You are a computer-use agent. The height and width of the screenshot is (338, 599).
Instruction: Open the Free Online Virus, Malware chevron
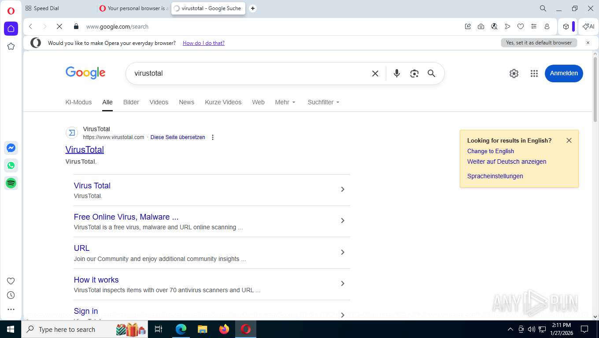(x=343, y=220)
